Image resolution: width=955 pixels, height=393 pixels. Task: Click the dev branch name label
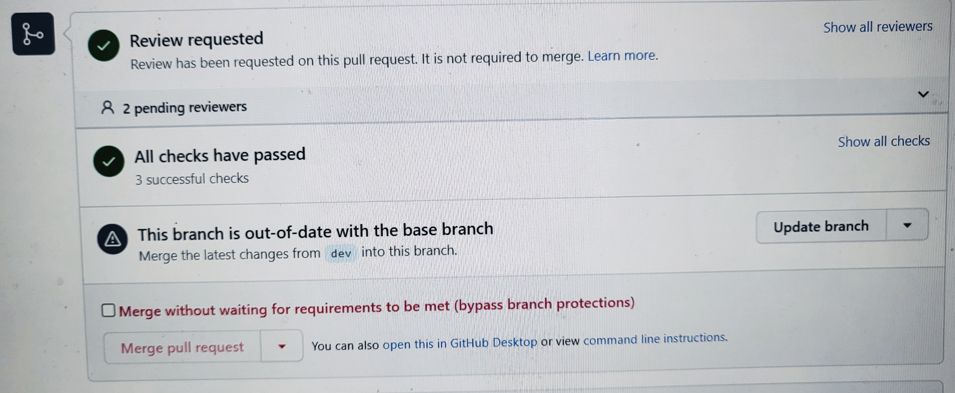[x=341, y=253]
